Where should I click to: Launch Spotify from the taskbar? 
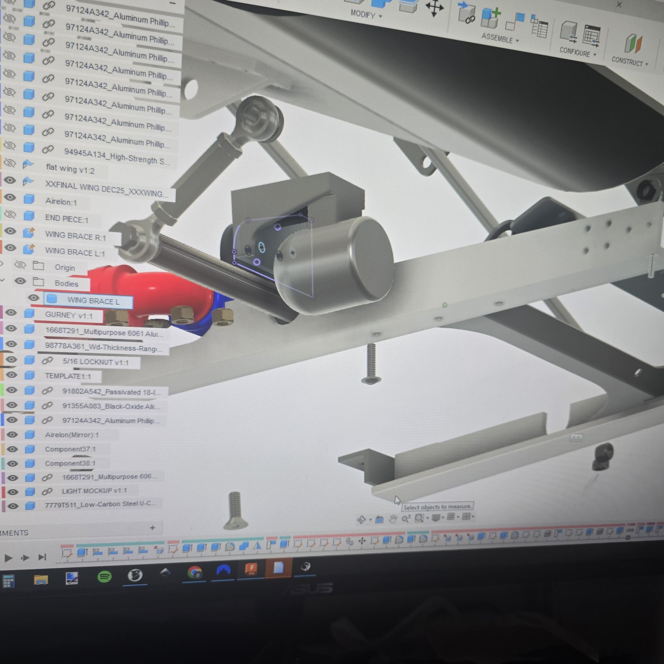[104, 576]
